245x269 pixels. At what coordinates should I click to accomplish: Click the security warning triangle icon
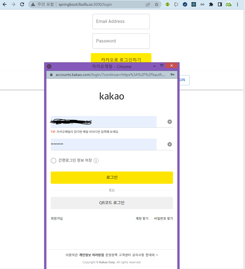(33, 4)
